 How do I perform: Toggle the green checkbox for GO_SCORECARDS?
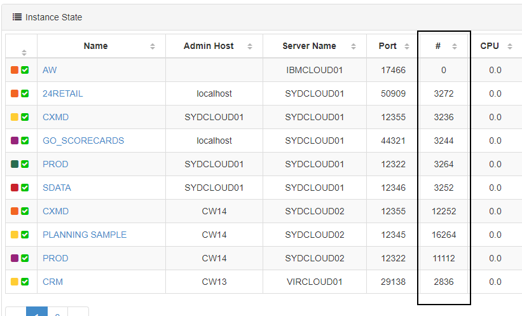pyautogui.click(x=25, y=141)
